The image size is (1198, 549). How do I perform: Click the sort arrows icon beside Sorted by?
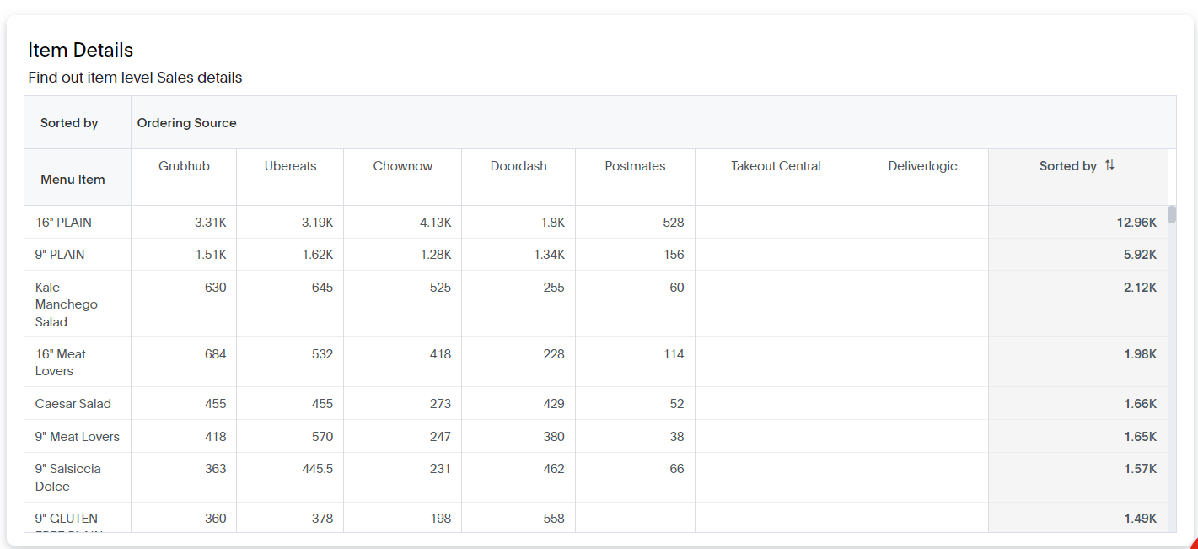click(x=1109, y=165)
